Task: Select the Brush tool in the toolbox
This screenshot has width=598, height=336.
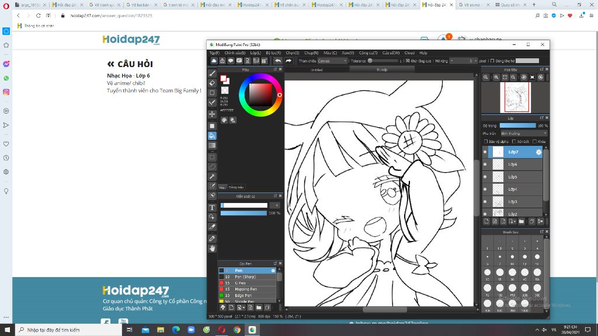Action: click(213, 73)
